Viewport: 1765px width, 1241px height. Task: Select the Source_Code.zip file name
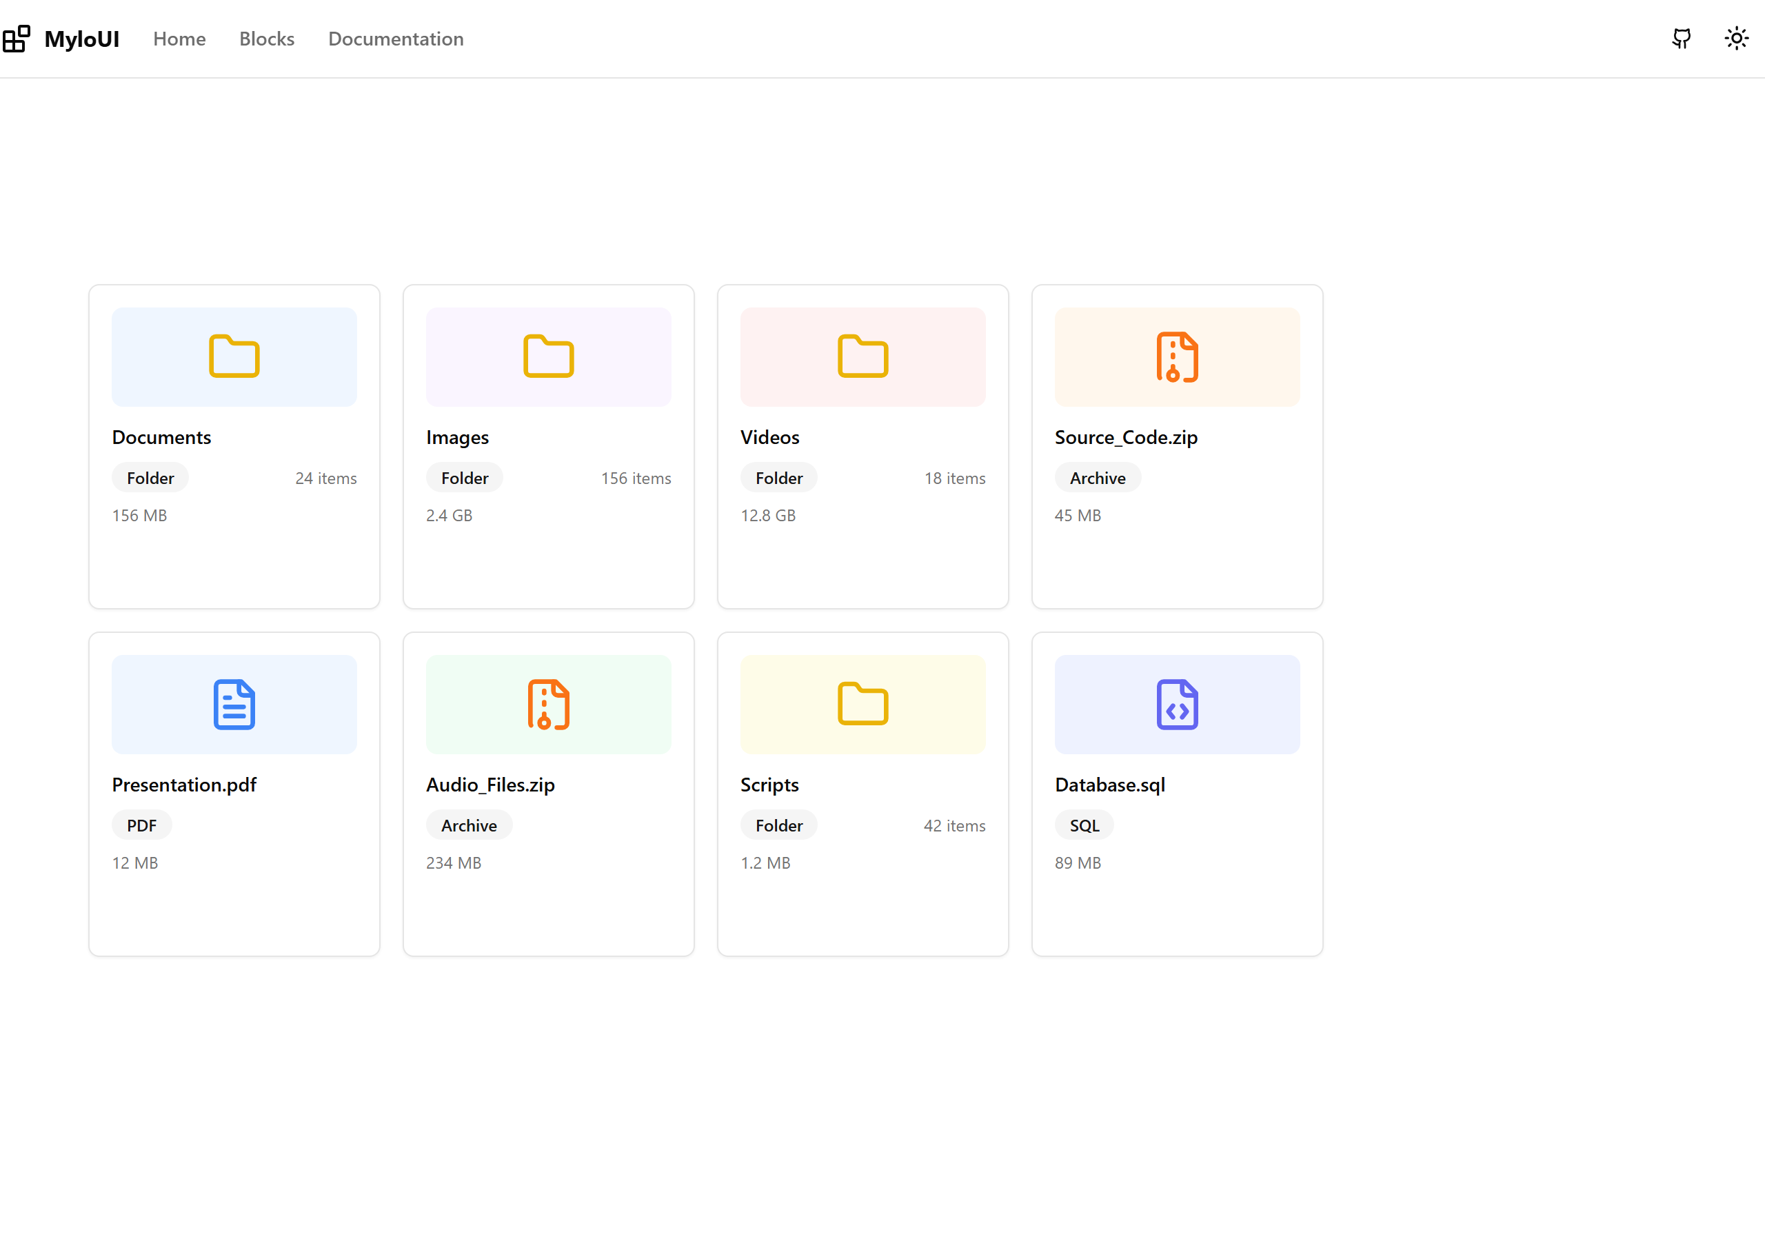pos(1126,438)
